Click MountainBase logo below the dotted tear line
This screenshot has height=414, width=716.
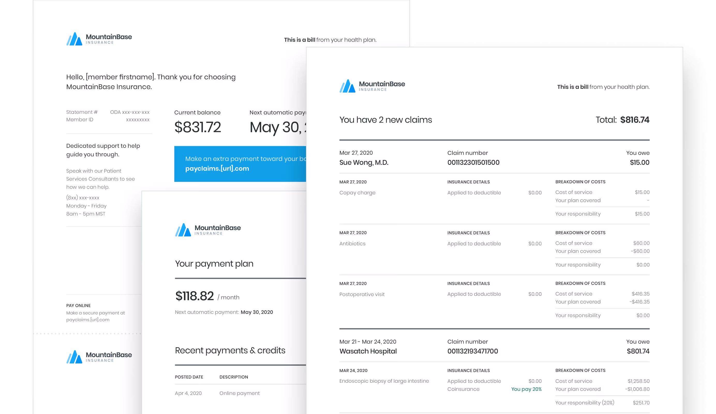99,357
